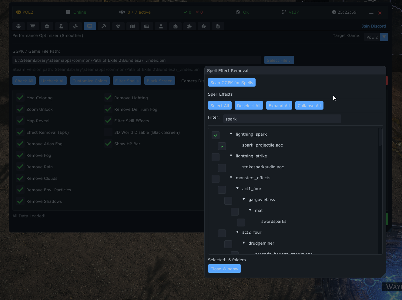This screenshot has height=300, width=402.
Task: Toggle the Zoom Unlock checkbox
Action: click(20, 109)
